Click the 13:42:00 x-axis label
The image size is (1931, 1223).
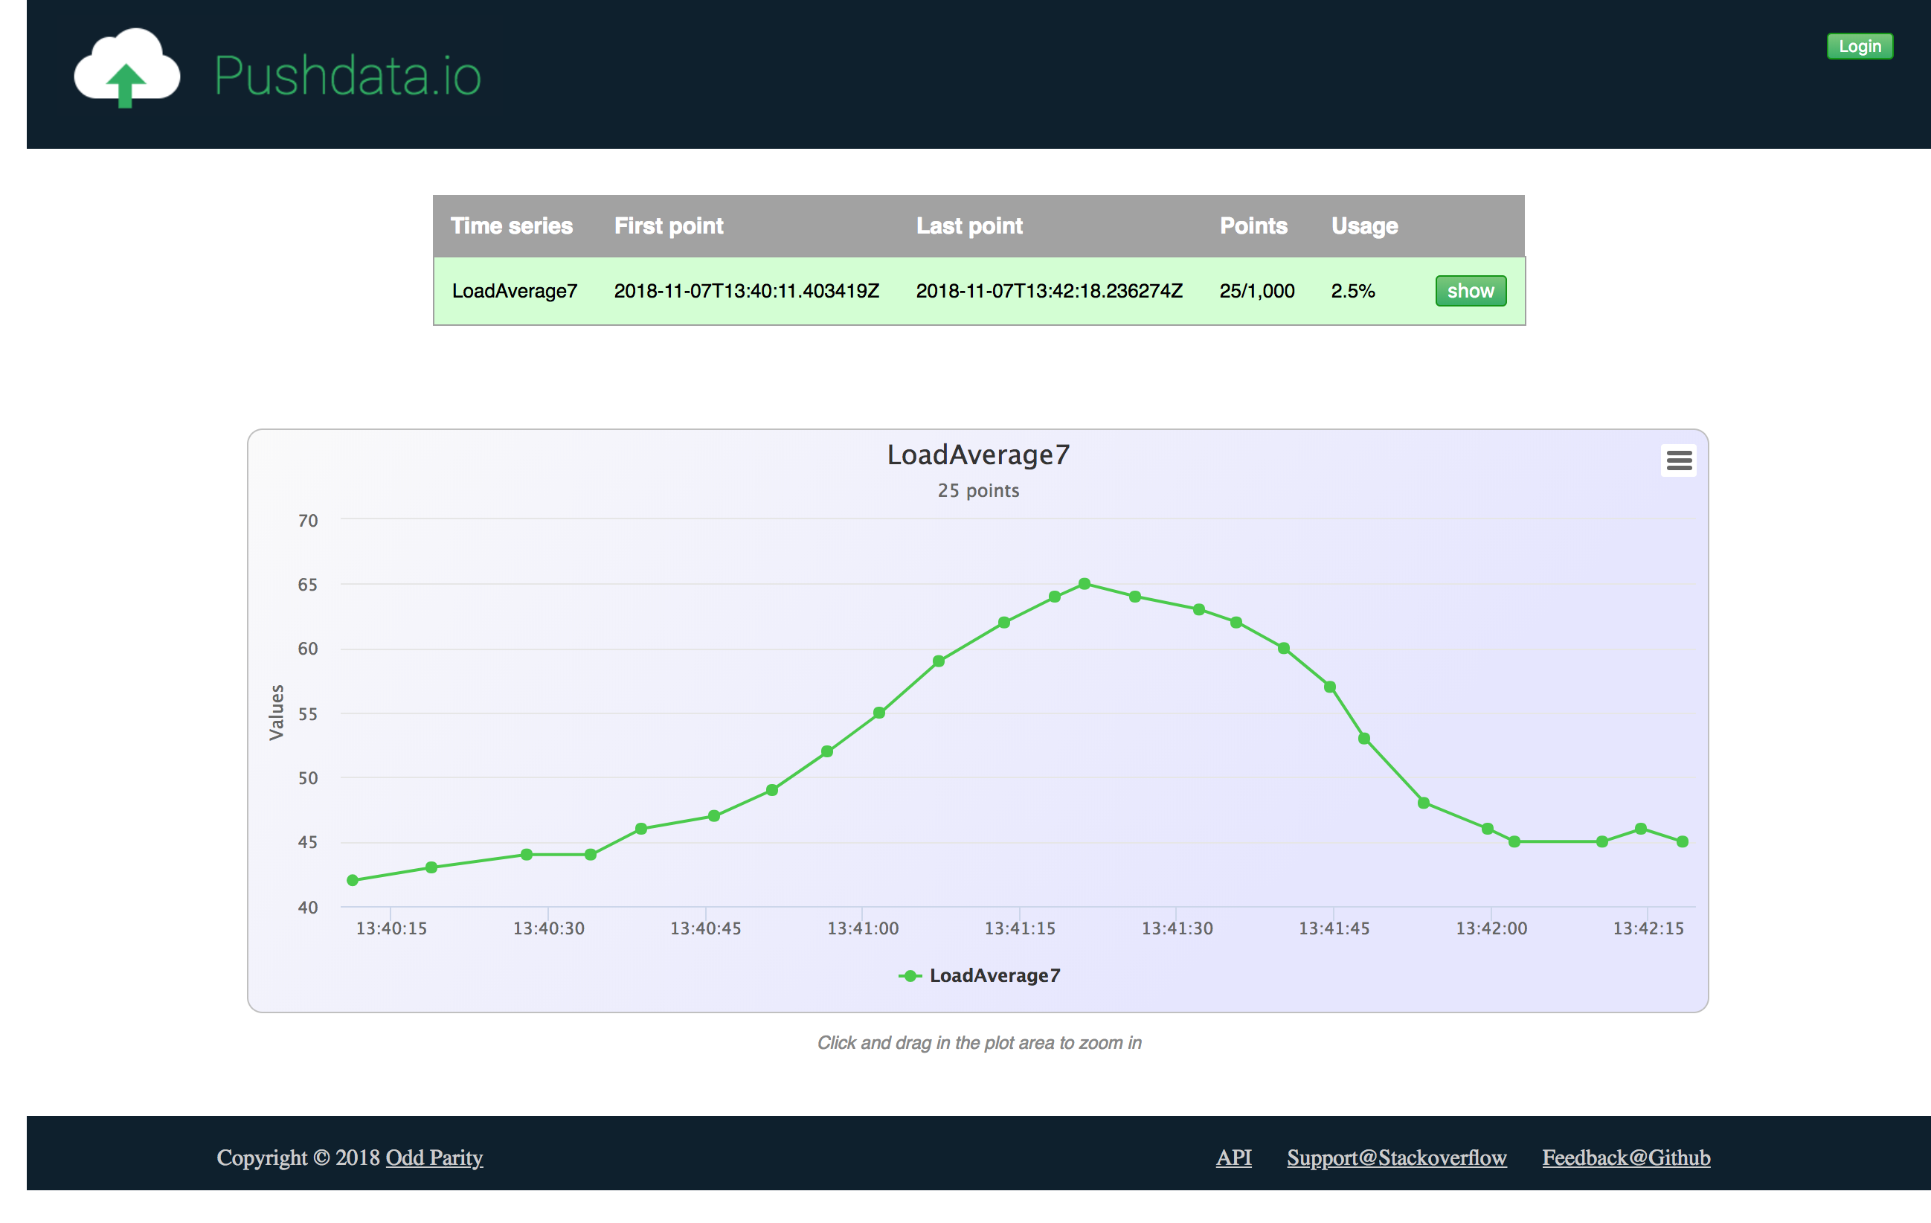pos(1491,928)
